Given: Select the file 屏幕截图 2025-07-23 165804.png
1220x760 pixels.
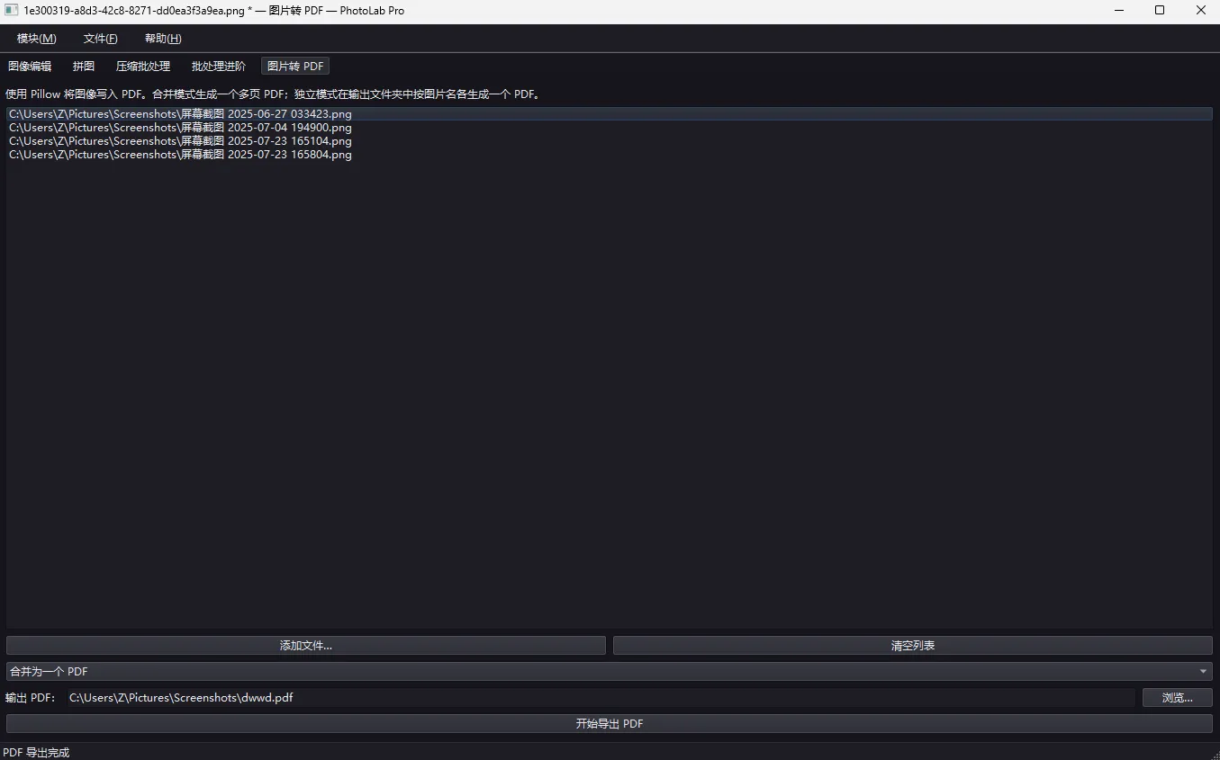Looking at the screenshot, I should (x=610, y=155).
